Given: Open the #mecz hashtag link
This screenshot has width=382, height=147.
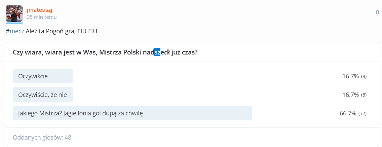Looking at the screenshot, I should [x=15, y=31].
